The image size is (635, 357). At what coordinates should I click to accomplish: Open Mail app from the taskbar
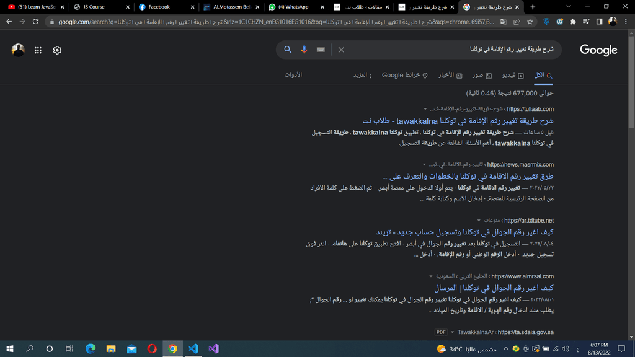pos(131,348)
